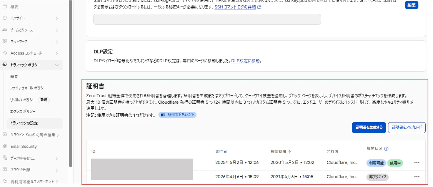Click the クラウドと SaaS の調査結果 icon
The width and height of the screenshot is (433, 187).
(5, 135)
